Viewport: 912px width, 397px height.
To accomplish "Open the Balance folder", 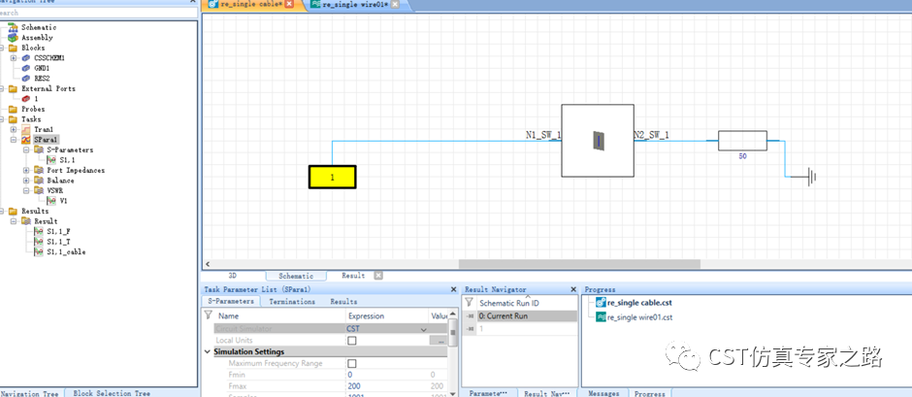I will pyautogui.click(x=60, y=181).
